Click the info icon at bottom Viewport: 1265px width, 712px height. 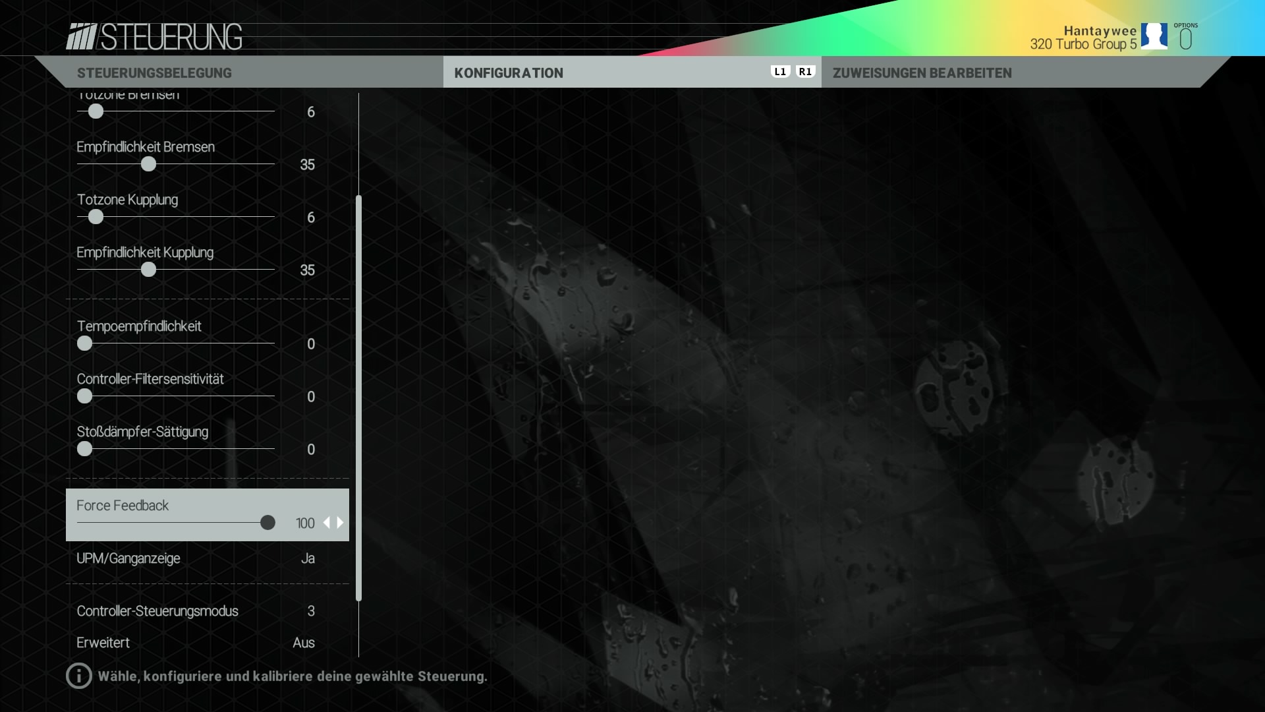pos(79,676)
